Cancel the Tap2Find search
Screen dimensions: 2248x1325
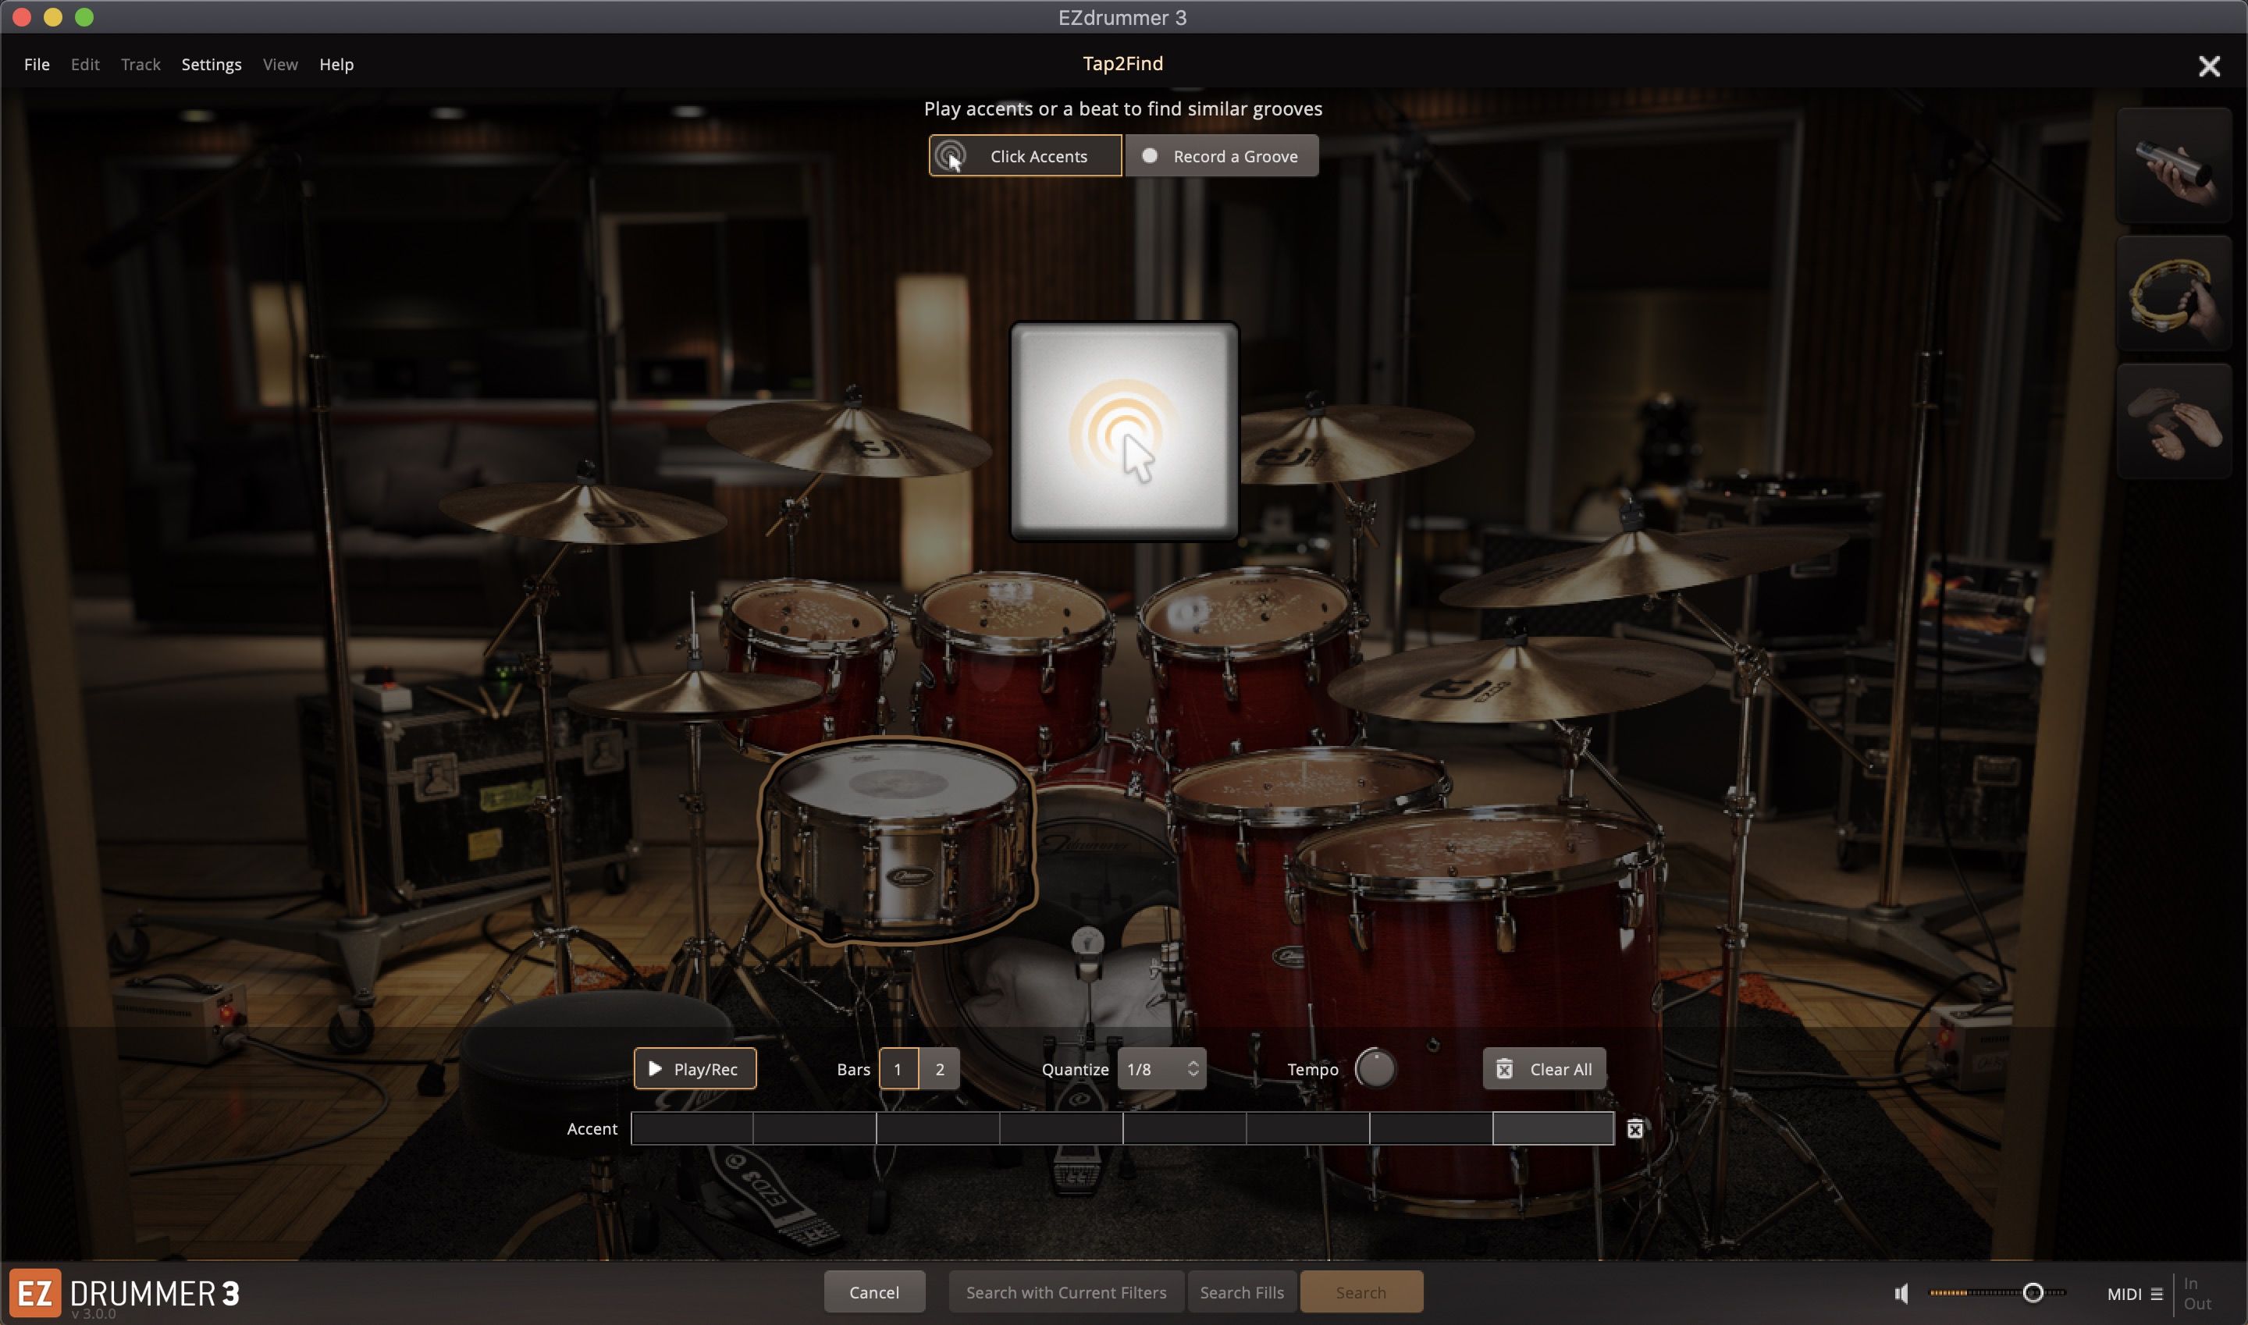(874, 1292)
